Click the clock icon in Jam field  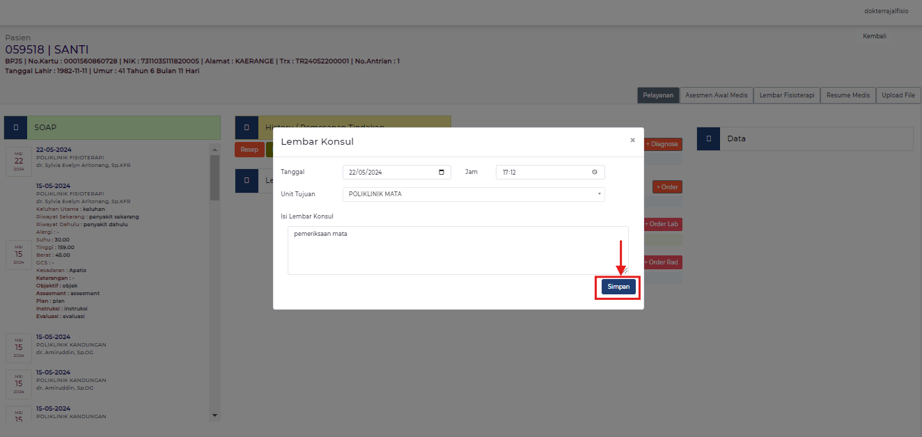point(595,173)
